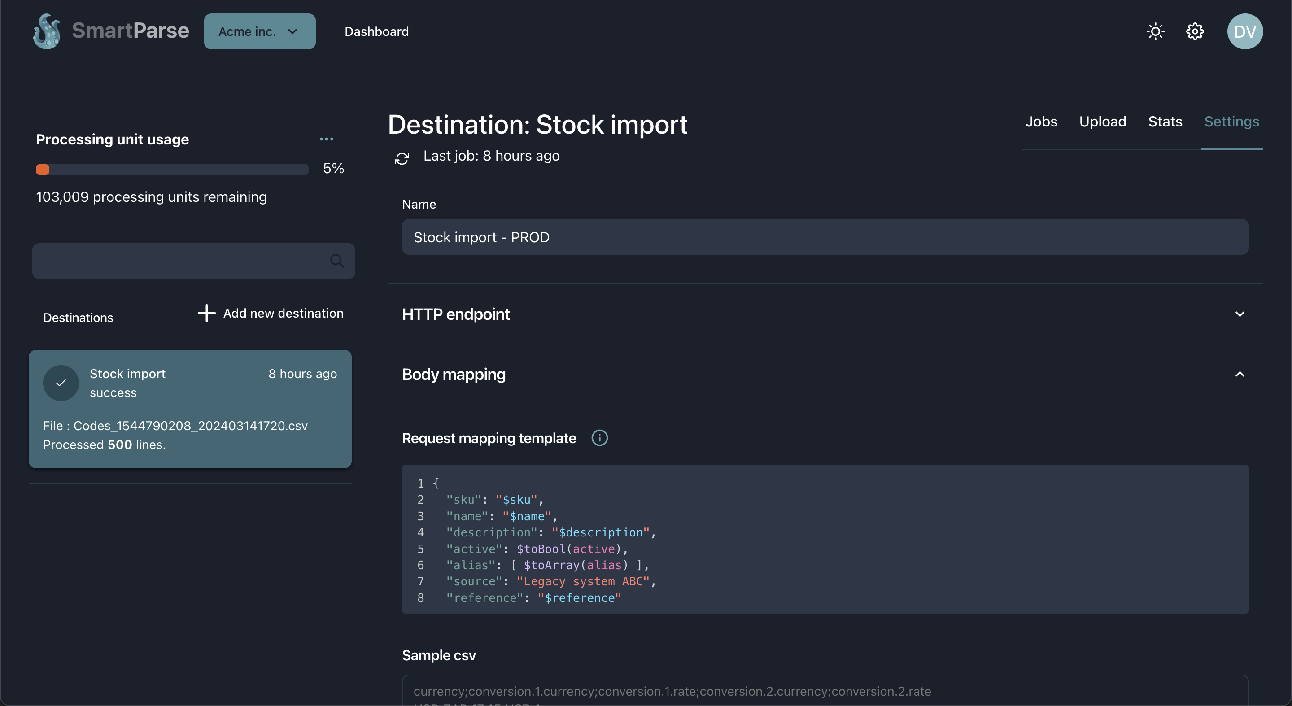1292x706 pixels.
Task: Click the SmartParse octopus logo icon
Action: (x=47, y=31)
